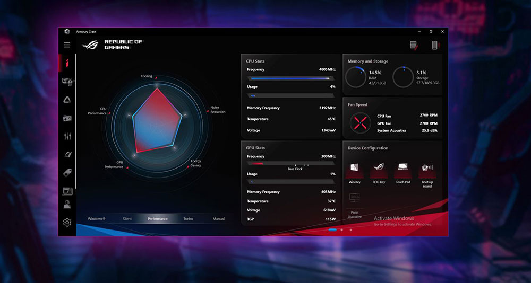Click the Device Configuration panel title
The height and width of the screenshot is (283, 531).
[x=368, y=148]
